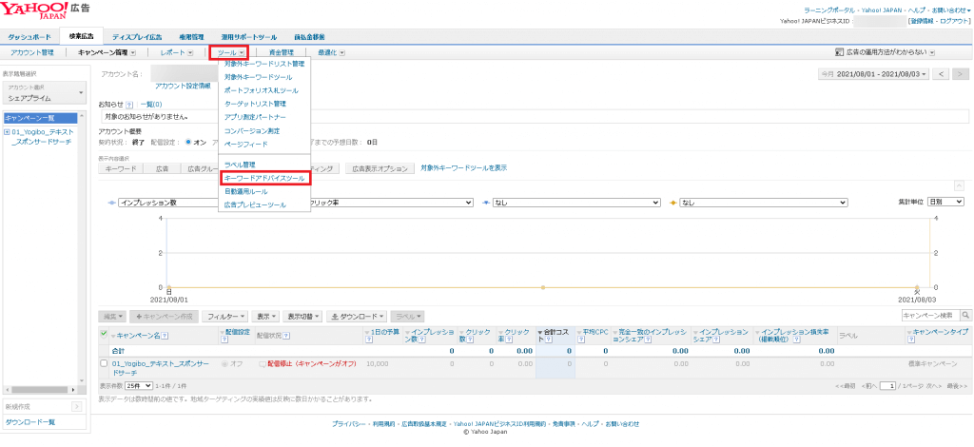Switch to the ディスプレイ広告 tab
Viewport: 974px width, 447px height.
137,37
